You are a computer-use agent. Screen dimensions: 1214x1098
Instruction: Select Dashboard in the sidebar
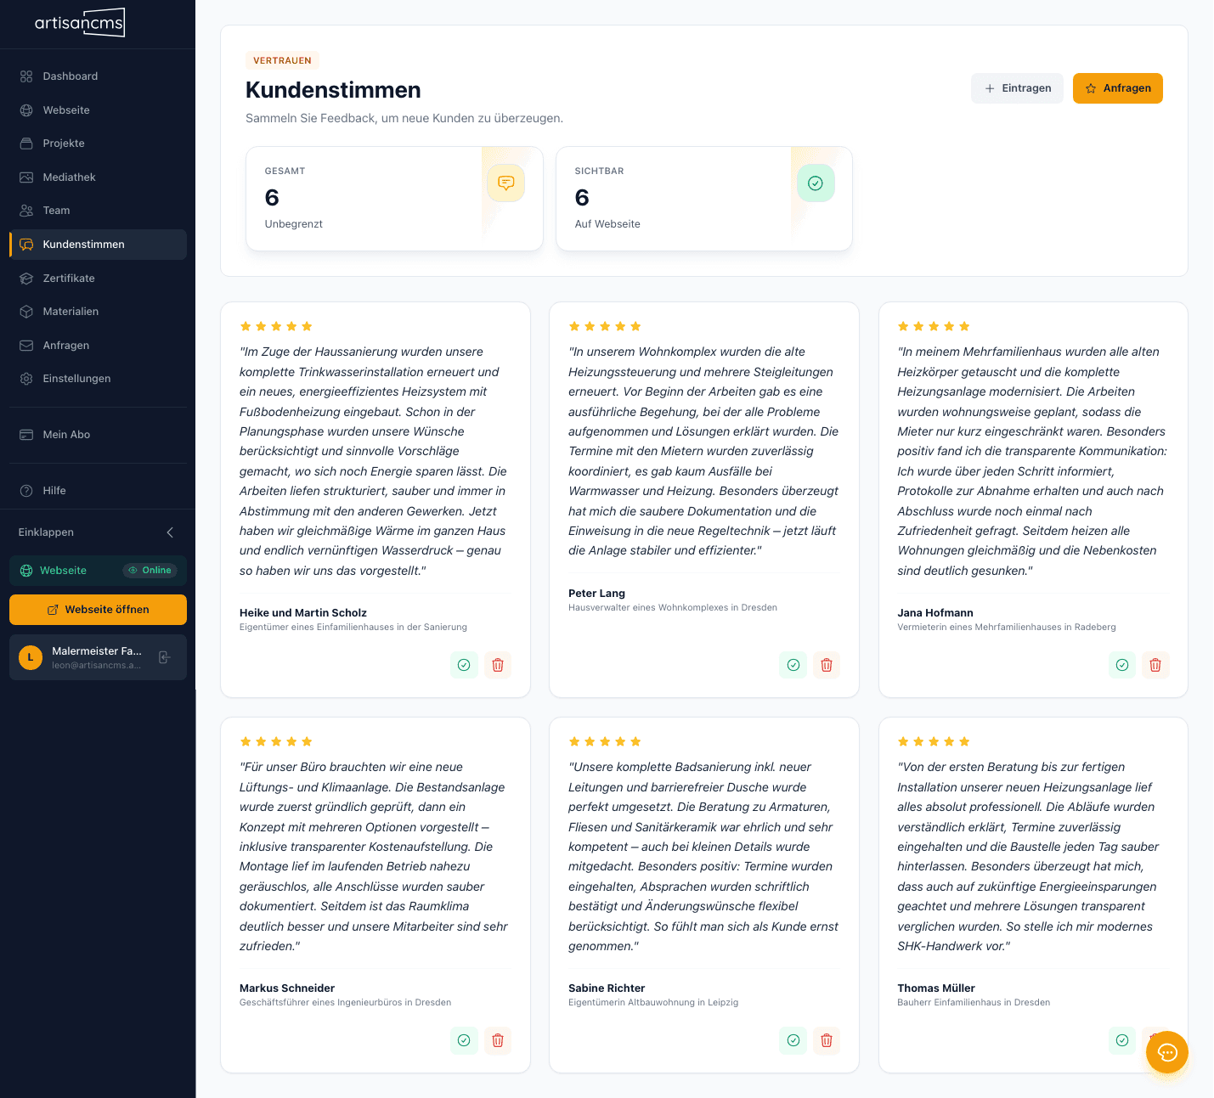coord(70,76)
